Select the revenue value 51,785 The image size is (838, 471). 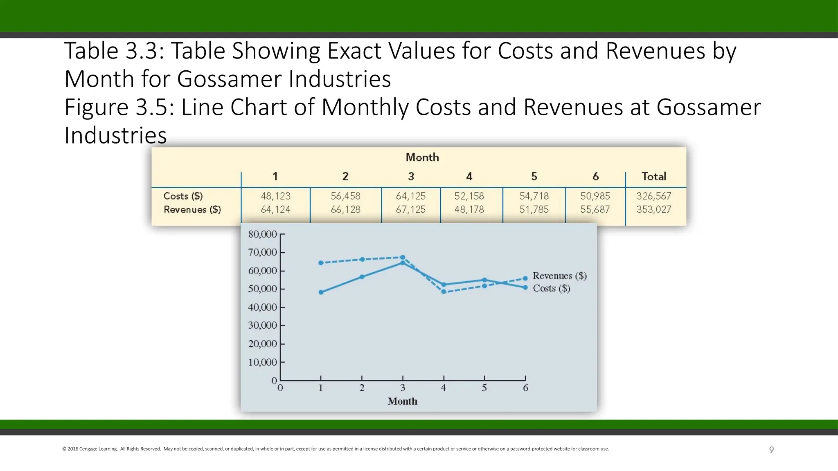point(534,209)
